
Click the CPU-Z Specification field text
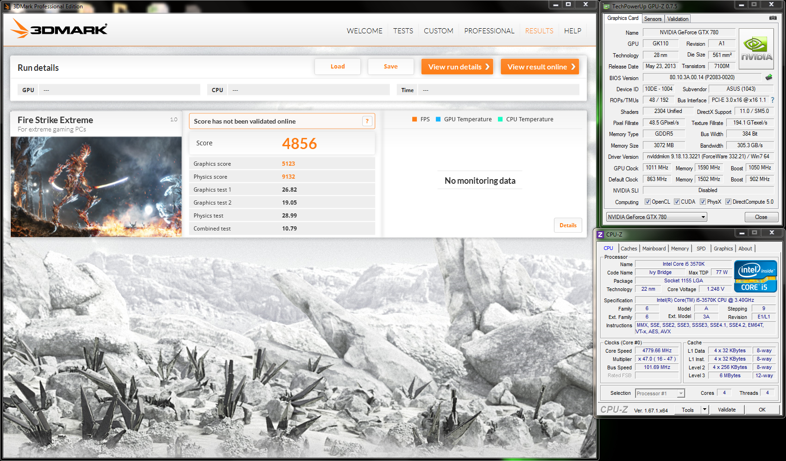point(705,300)
